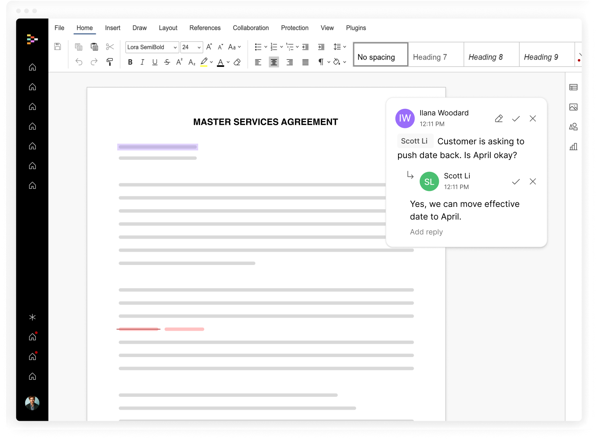Apply the font color
The height and width of the screenshot is (441, 598).
click(221, 62)
